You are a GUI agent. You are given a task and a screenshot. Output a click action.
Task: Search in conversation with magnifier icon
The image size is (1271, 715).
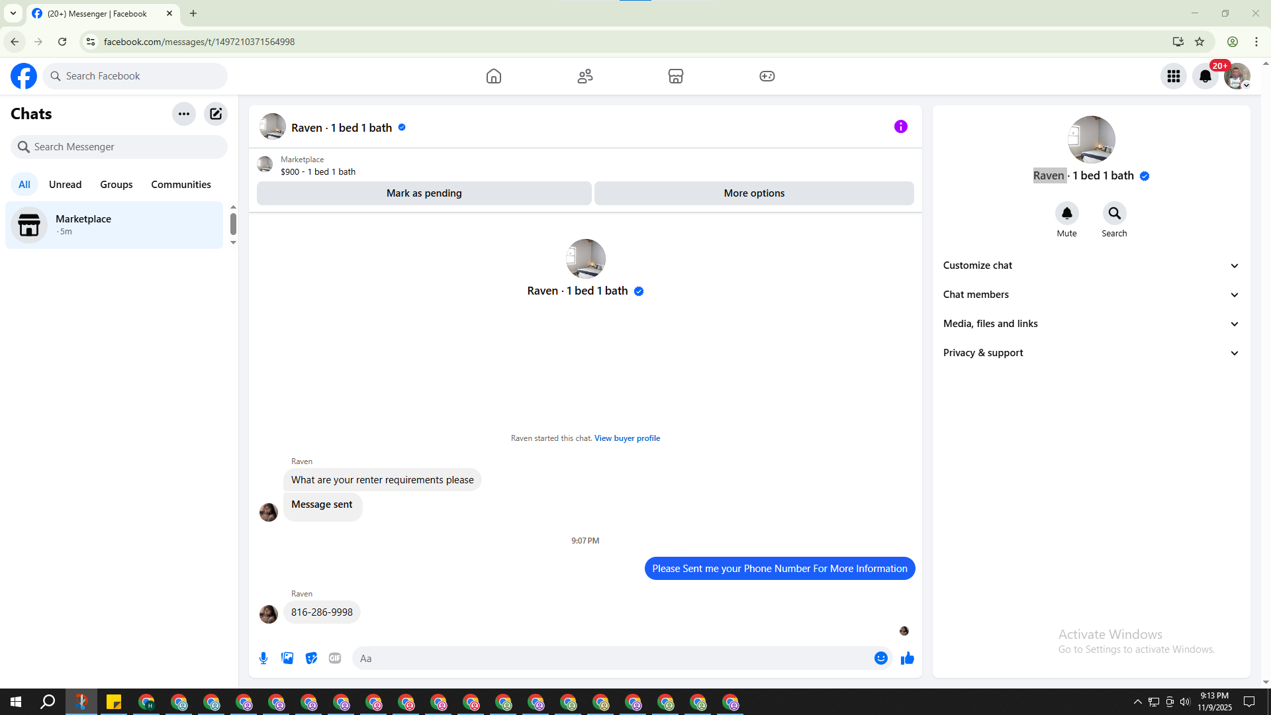pos(1115,213)
